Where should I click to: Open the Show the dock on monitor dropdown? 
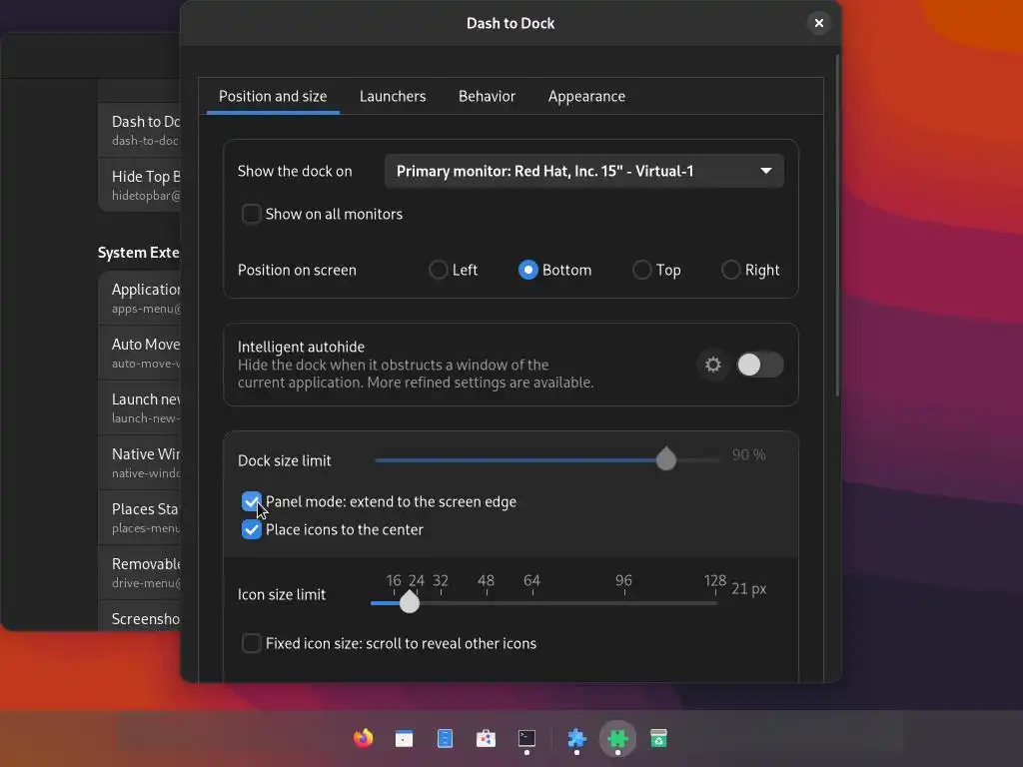[x=583, y=171]
